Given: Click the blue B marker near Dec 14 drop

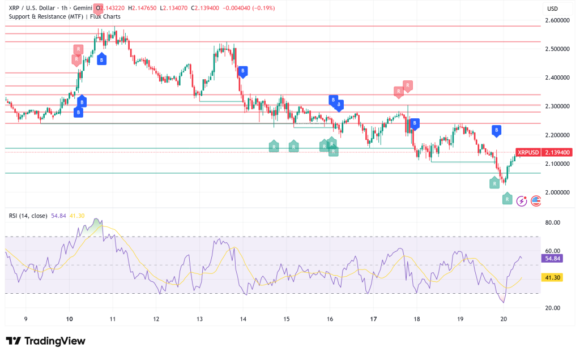Looking at the screenshot, I should (x=242, y=71).
